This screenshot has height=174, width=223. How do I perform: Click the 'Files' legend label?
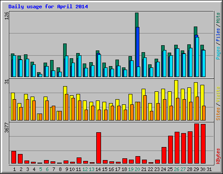pyautogui.click(x=218, y=35)
